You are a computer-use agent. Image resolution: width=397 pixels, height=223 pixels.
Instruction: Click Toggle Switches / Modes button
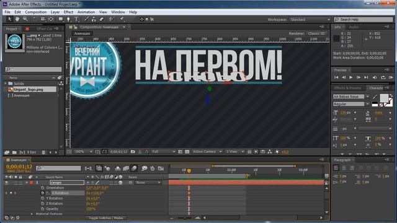pos(106,217)
